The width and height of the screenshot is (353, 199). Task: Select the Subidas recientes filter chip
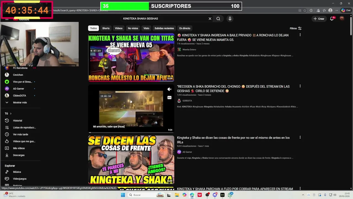point(164,28)
